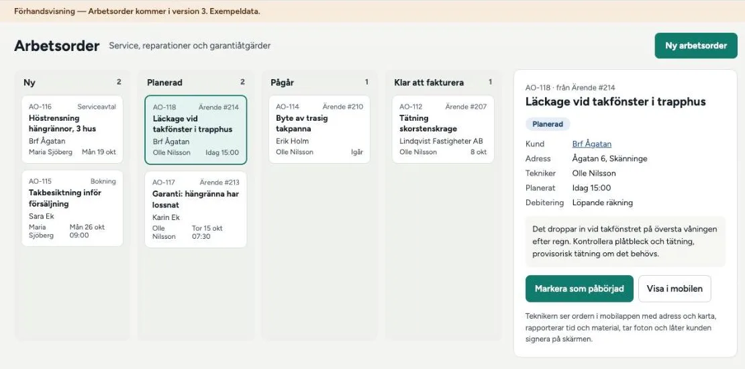Click the Löpande räkning billing value

pyautogui.click(x=603, y=203)
